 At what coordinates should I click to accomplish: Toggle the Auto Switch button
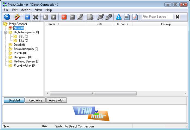(56, 100)
